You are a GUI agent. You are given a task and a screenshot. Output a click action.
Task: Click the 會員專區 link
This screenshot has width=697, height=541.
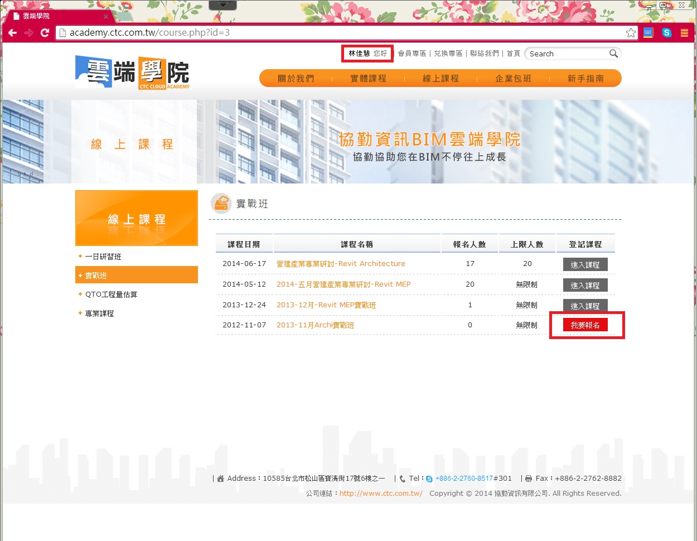[412, 54]
